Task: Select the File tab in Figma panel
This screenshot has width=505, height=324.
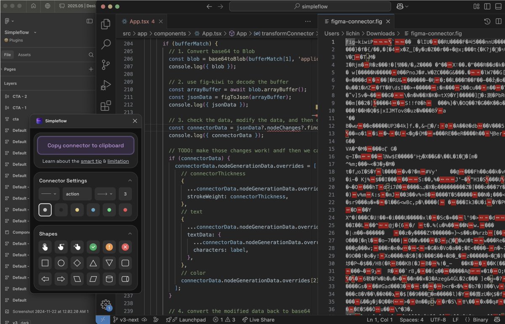Action: click(8, 55)
